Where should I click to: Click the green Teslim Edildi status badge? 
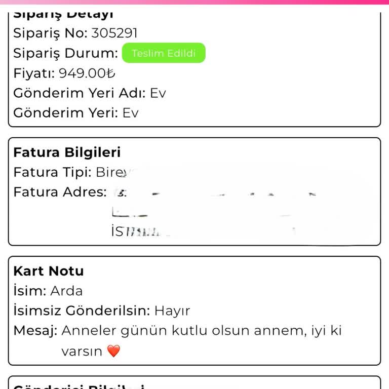click(164, 53)
